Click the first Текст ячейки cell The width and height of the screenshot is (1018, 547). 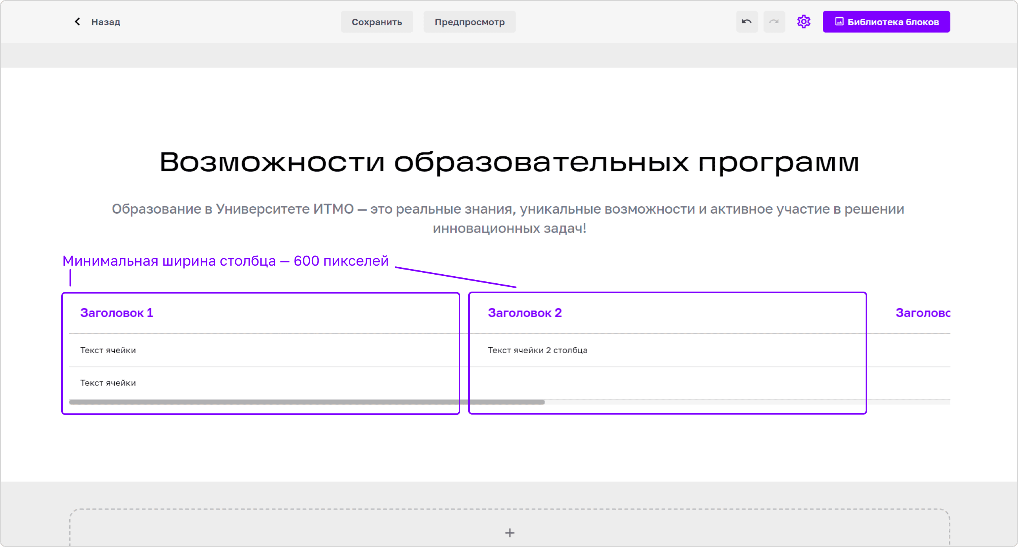[108, 350]
